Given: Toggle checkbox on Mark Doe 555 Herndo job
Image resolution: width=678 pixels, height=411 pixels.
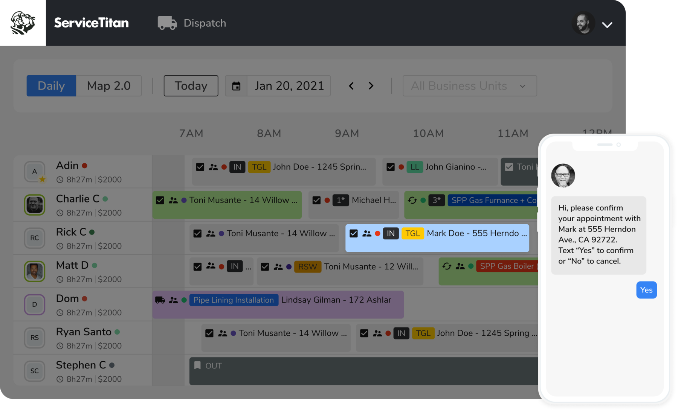Looking at the screenshot, I should tap(354, 233).
